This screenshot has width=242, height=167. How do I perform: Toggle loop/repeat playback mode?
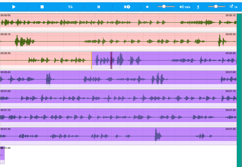pyautogui.click(x=70, y=7)
